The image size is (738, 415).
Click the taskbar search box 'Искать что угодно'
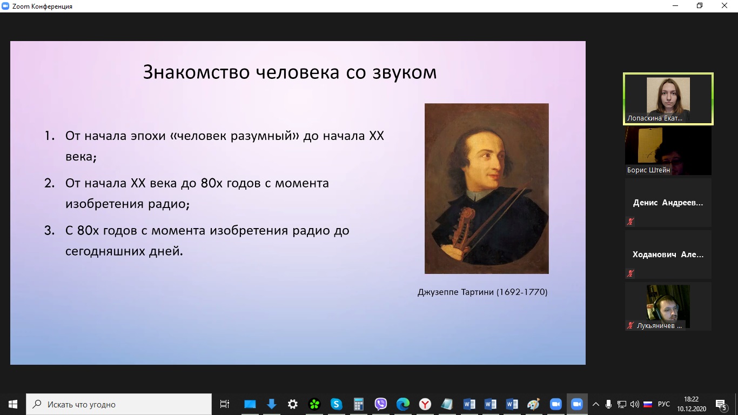pos(119,404)
